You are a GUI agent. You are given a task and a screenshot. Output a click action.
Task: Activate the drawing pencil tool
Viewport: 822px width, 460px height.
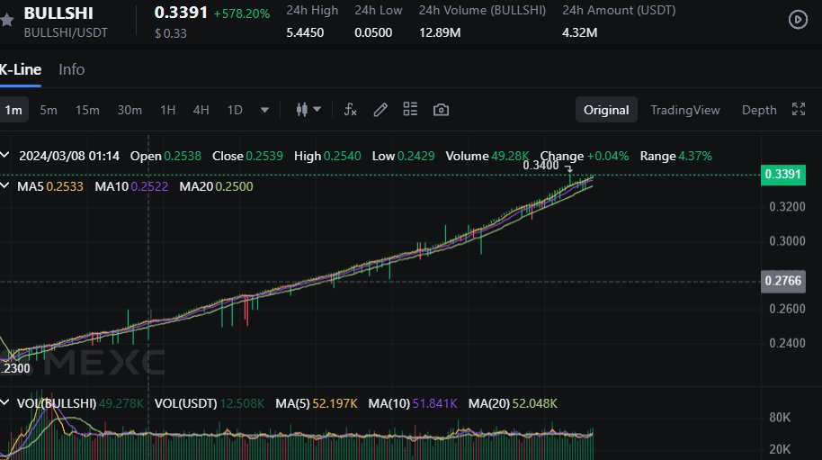pyautogui.click(x=380, y=110)
